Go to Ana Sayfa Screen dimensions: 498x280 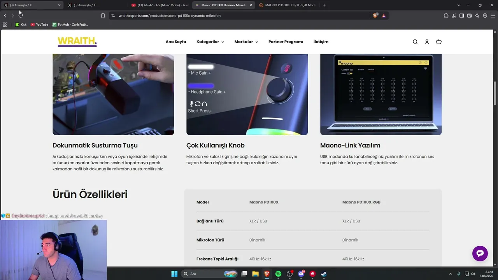[176, 42]
